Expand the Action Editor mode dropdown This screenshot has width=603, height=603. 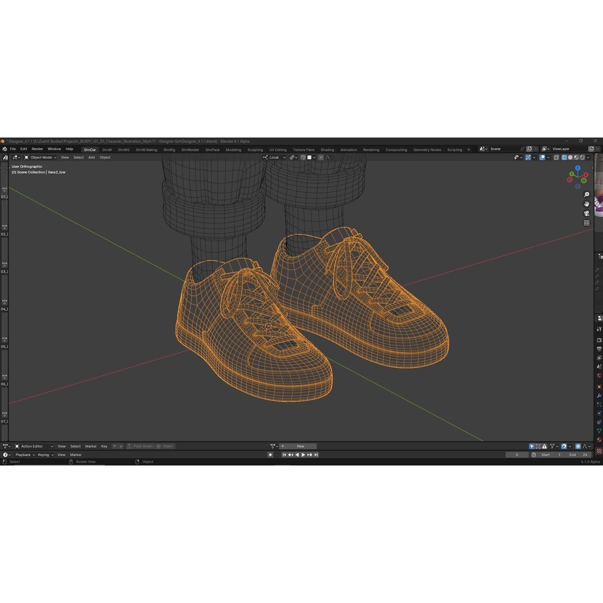tap(34, 446)
